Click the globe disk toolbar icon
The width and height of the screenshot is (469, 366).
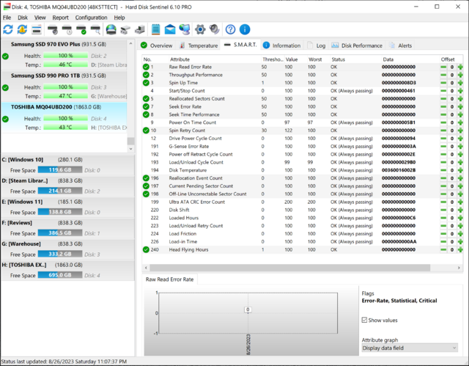[x=111, y=29]
